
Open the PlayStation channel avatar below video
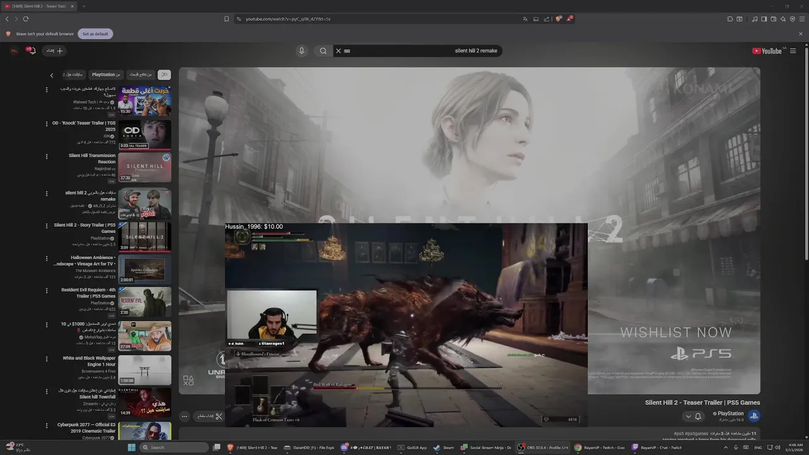click(x=754, y=415)
